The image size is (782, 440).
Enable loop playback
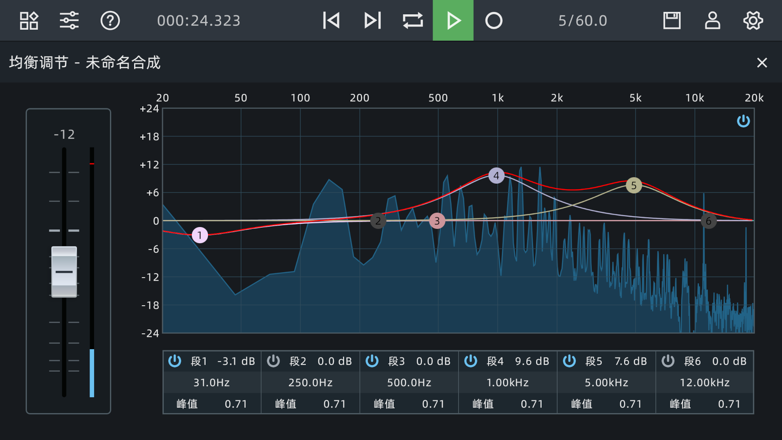(x=412, y=20)
